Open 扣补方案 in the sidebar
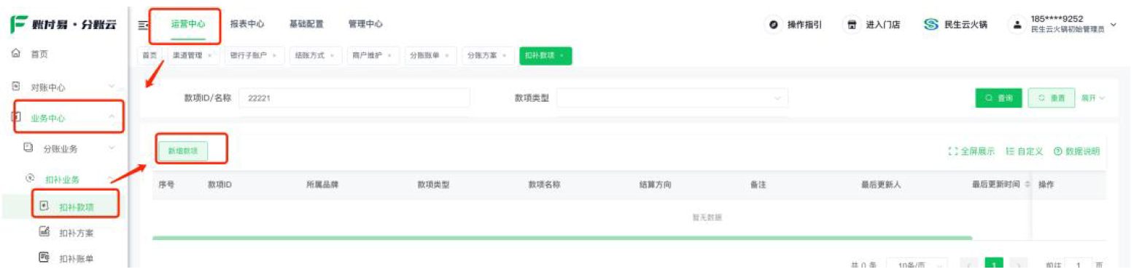 pyautogui.click(x=77, y=233)
